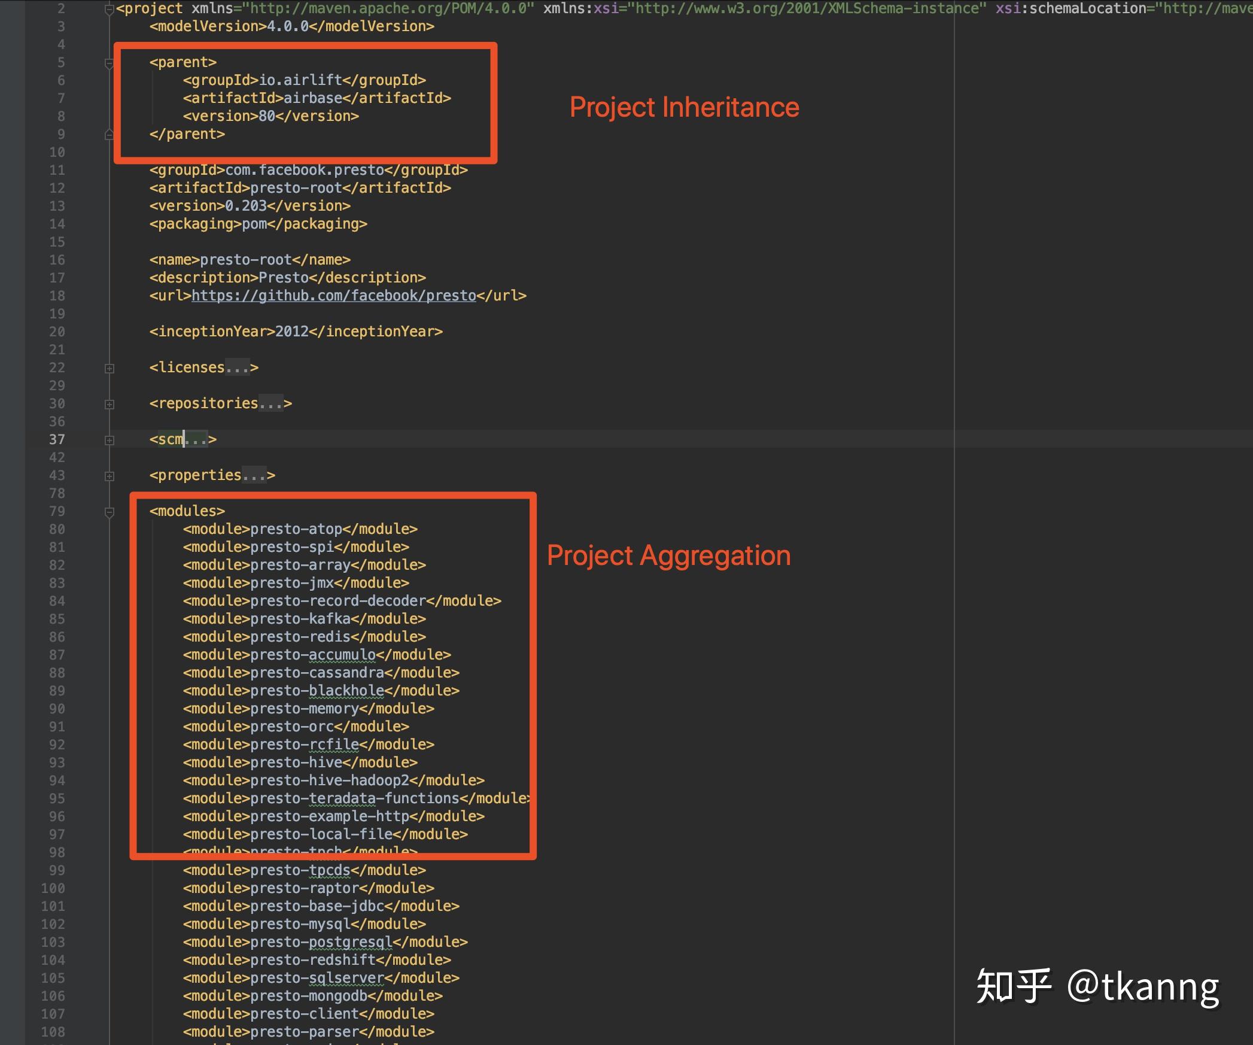Click line number 79 in the gutter

(57, 511)
